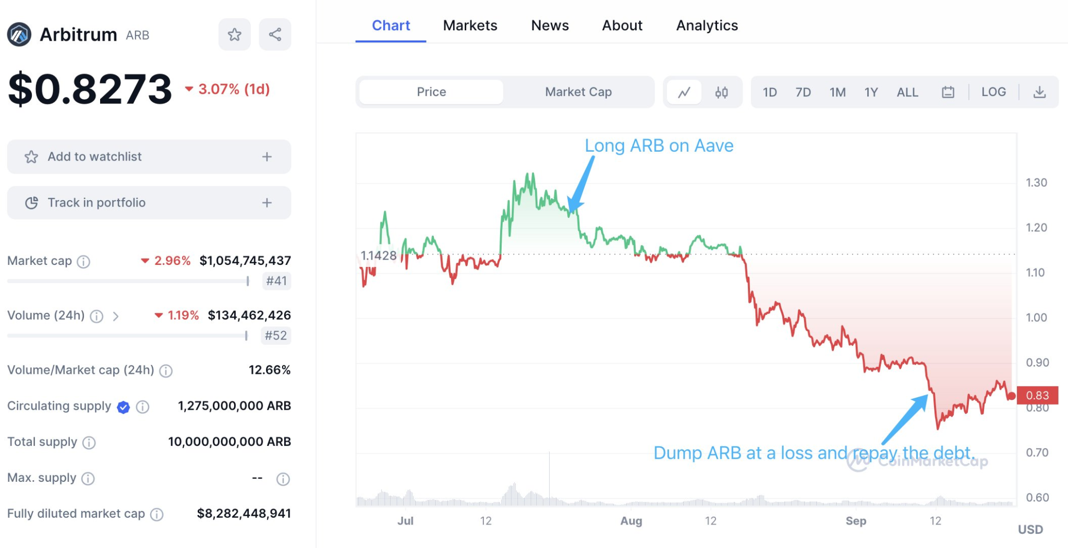The image size is (1068, 548).
Task: Enable logarithmic scale with LOG
Action: coord(993,92)
